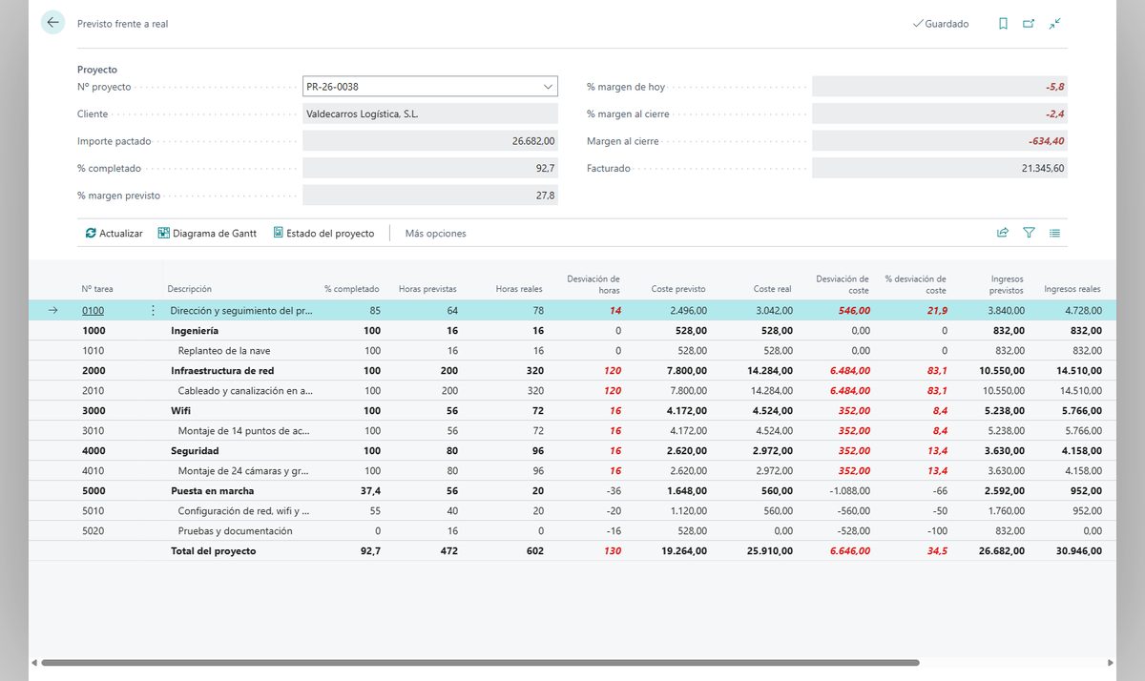Click task number 5010

tap(94, 511)
